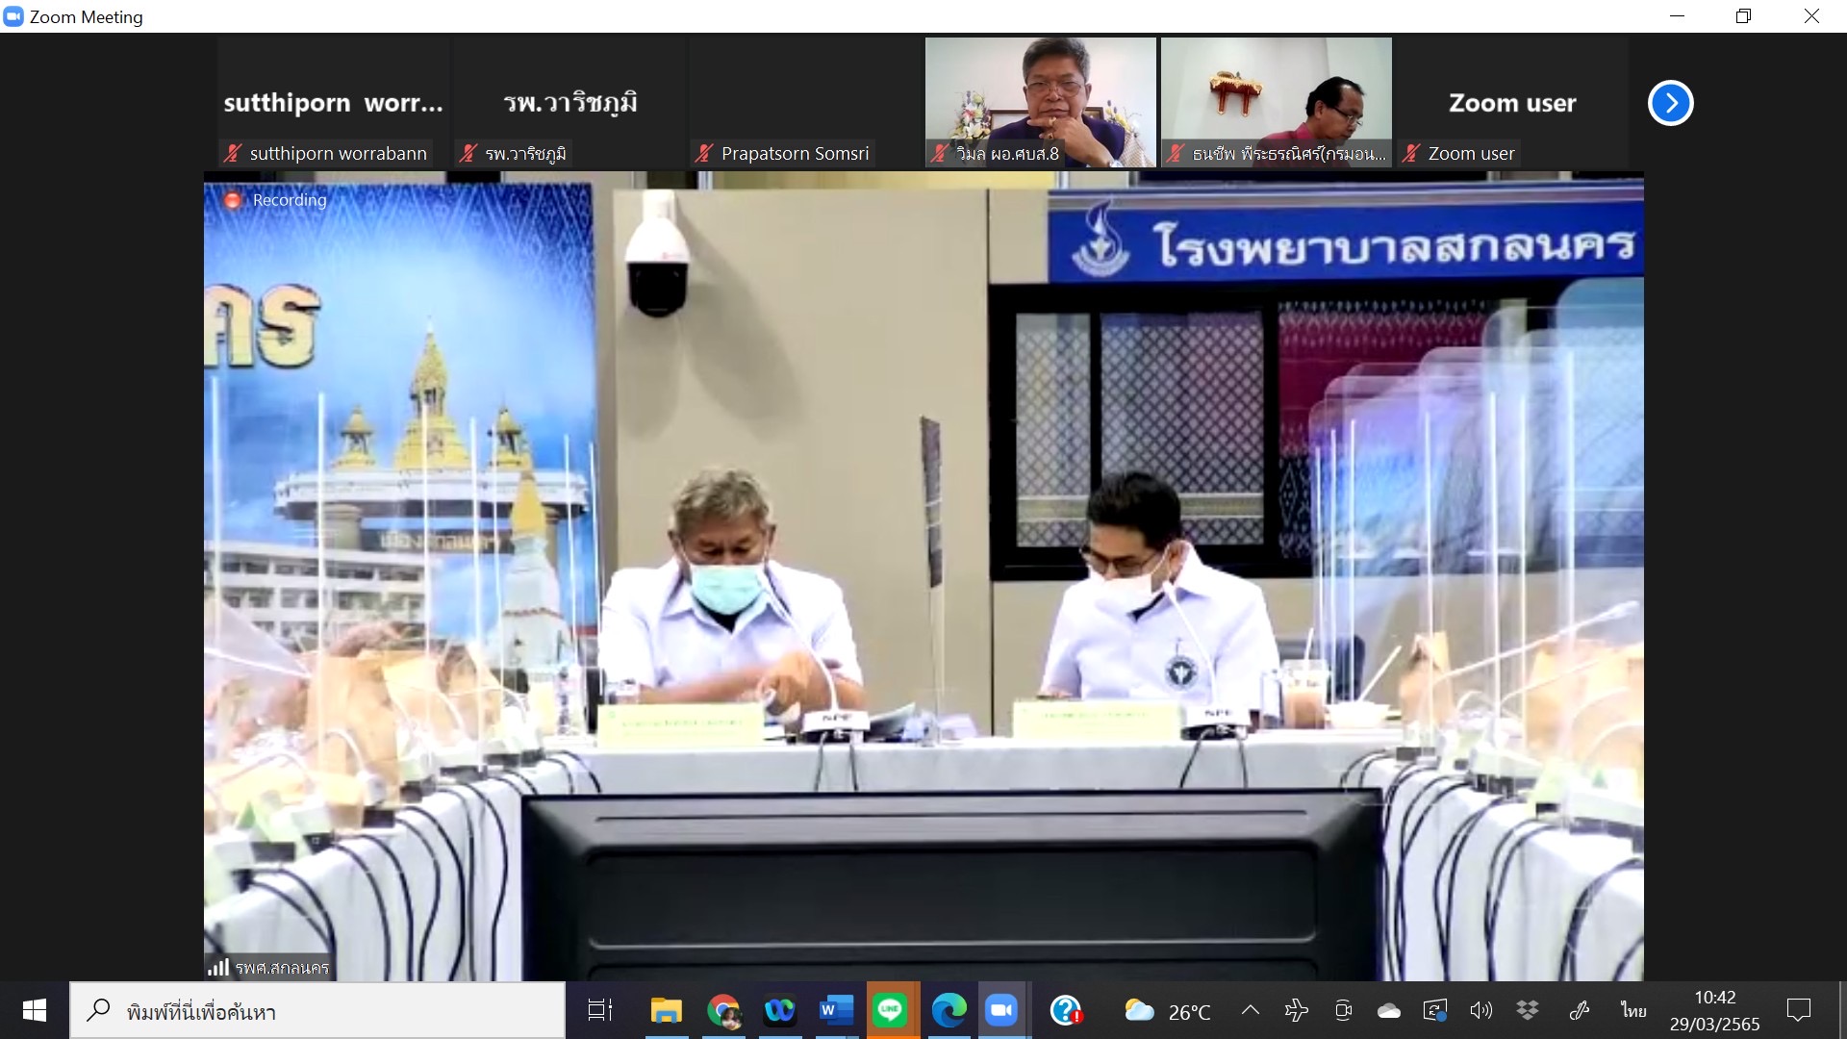This screenshot has width=1847, height=1039.
Task: Click the 26°C weather widget
Action: pyautogui.click(x=1168, y=1011)
